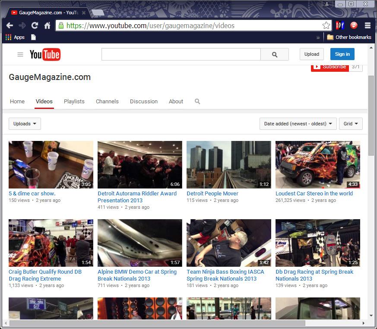Open the Apps bookmarks shortcut
377x329 pixels.
pos(15,37)
